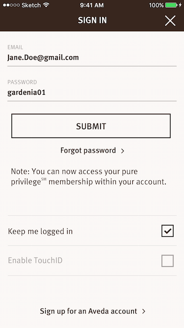Tap the pure privilege membership note
The width and height of the screenshot is (184, 328).
[89, 176]
